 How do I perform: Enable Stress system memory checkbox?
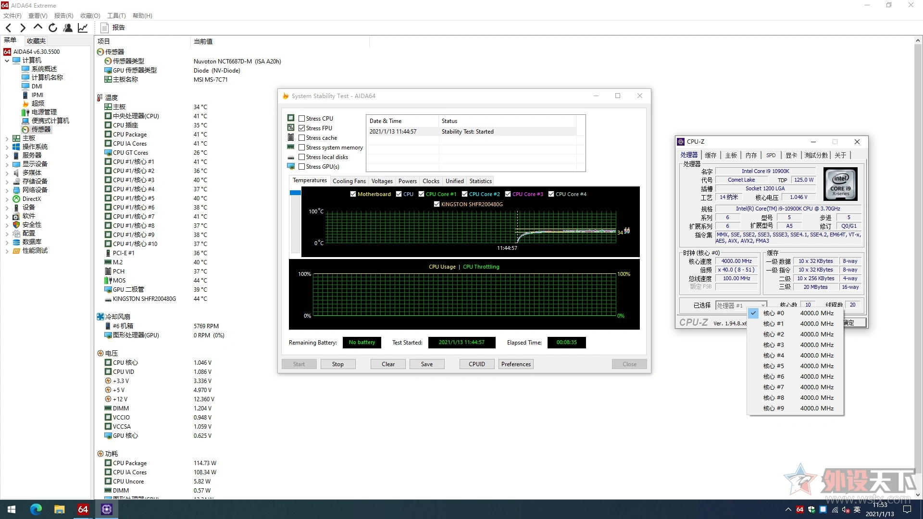coord(302,147)
